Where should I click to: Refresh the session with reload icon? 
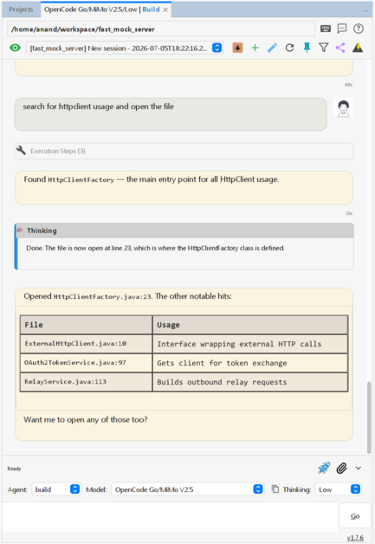coord(289,48)
